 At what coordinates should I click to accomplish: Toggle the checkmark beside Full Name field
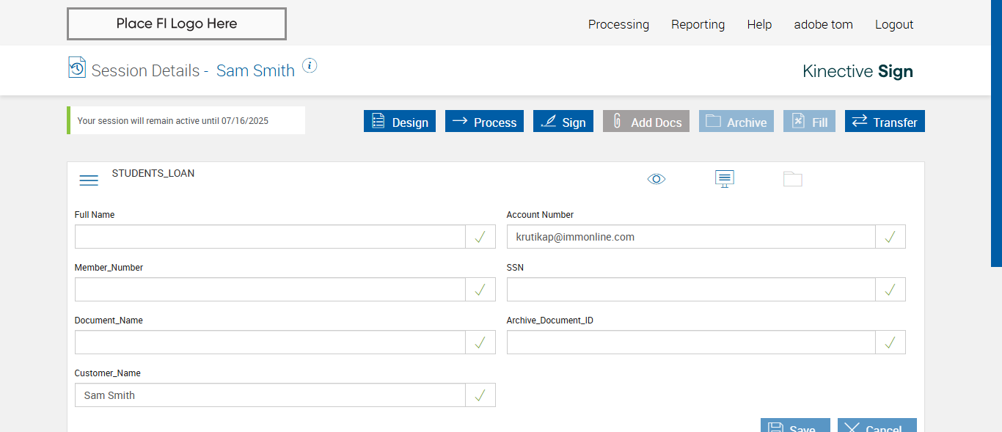[480, 237]
